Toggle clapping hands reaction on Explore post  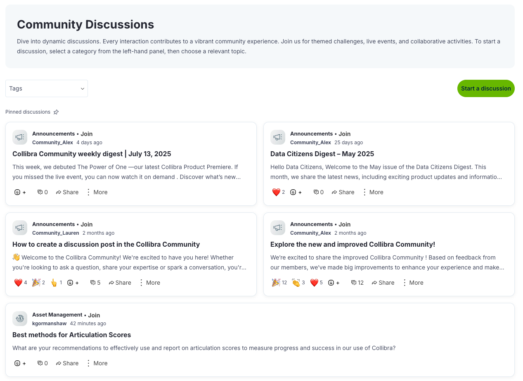point(298,283)
